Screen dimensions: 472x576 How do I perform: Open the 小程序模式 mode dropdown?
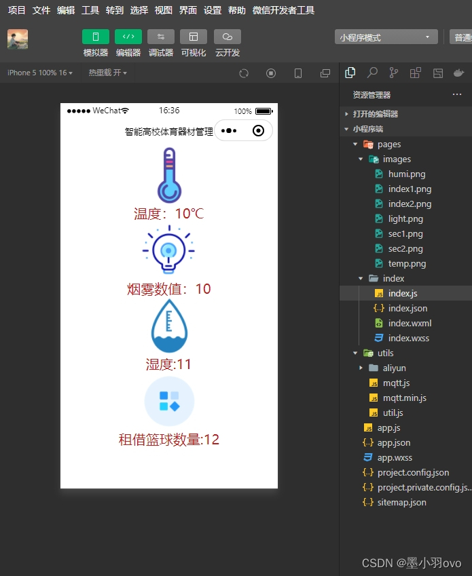[x=386, y=37]
